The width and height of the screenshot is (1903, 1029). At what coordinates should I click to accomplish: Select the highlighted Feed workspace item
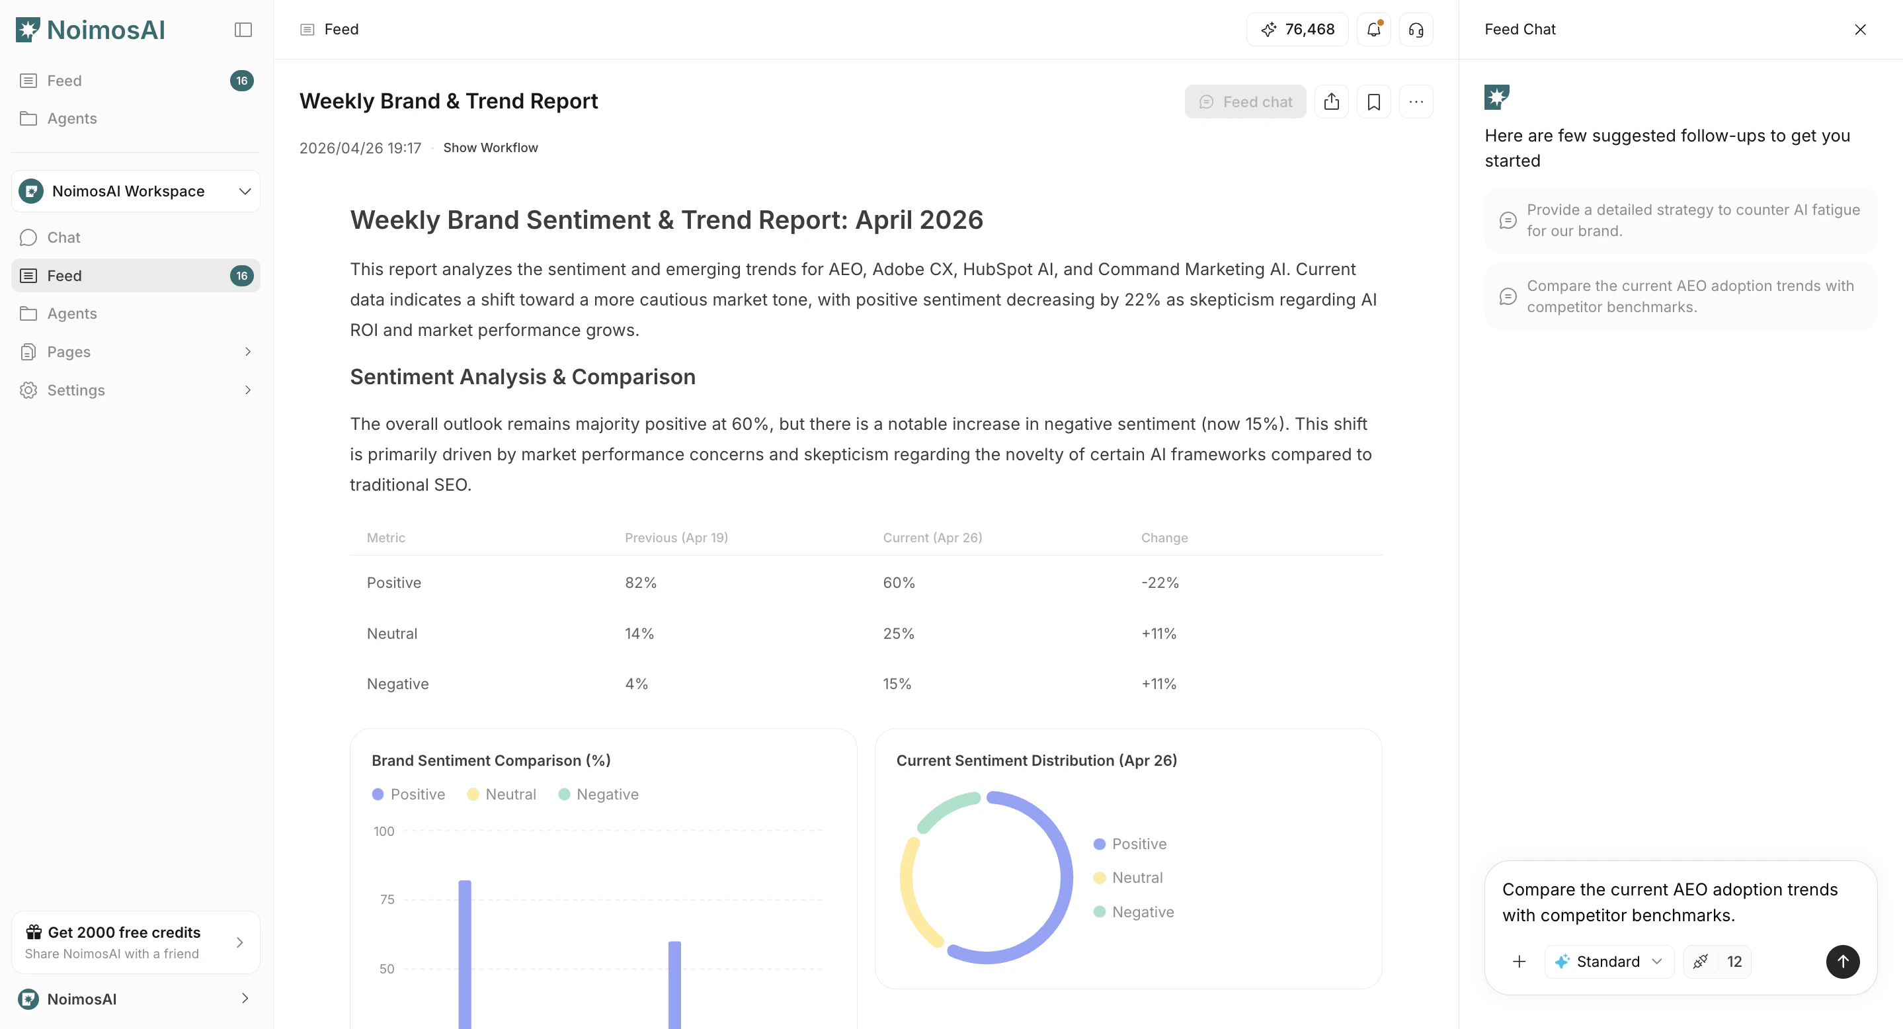click(x=136, y=276)
